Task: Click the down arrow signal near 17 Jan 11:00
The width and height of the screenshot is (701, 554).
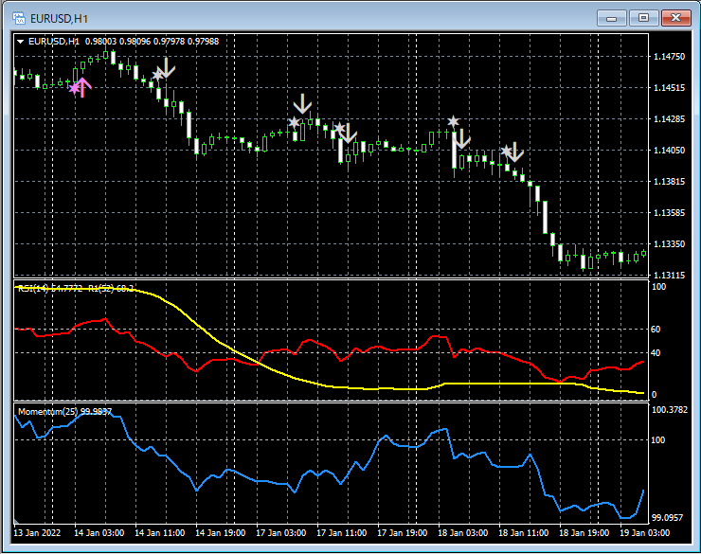Action: pyautogui.click(x=348, y=133)
